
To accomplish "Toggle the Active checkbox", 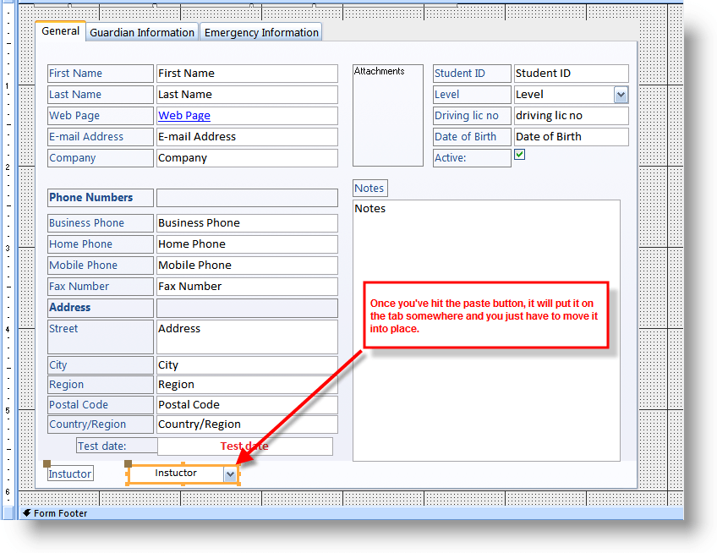I will pos(519,155).
